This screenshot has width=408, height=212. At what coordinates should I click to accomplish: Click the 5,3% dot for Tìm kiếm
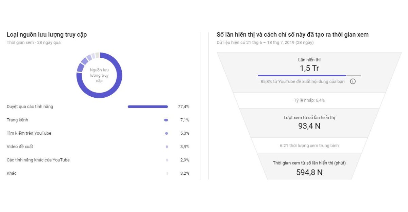coord(166,133)
